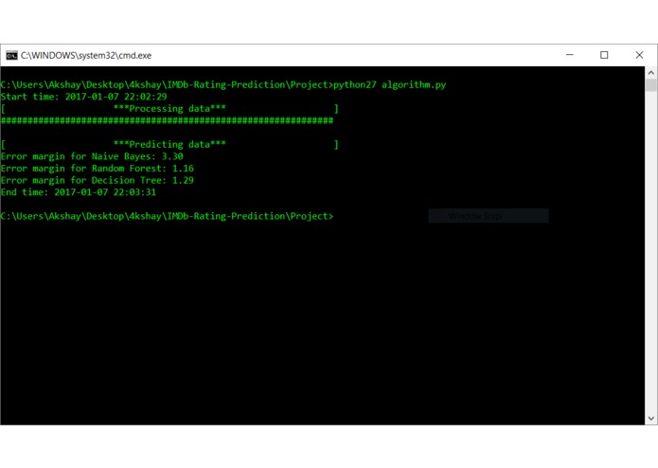Click 'Error margin for Decision Tree: 1.29'
This screenshot has height=468, width=658.
[x=98, y=181]
